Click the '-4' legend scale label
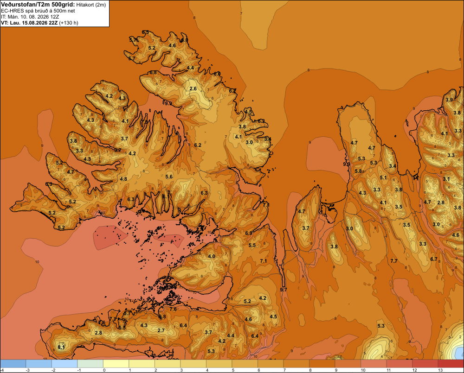The image size is (464, 373). pyautogui.click(x=2, y=370)
